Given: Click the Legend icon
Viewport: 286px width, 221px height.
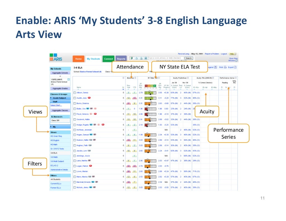Looking at the screenshot, I should (x=216, y=67).
